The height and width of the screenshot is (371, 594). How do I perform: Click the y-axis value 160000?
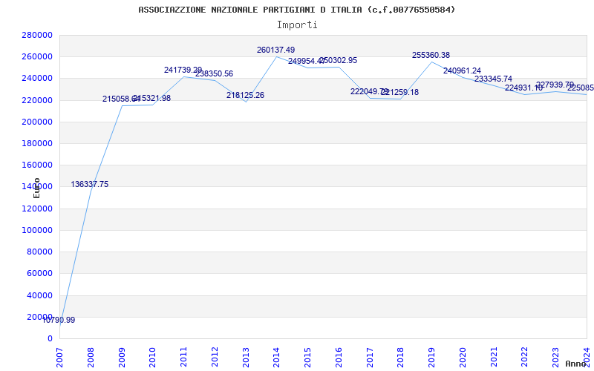(37, 165)
